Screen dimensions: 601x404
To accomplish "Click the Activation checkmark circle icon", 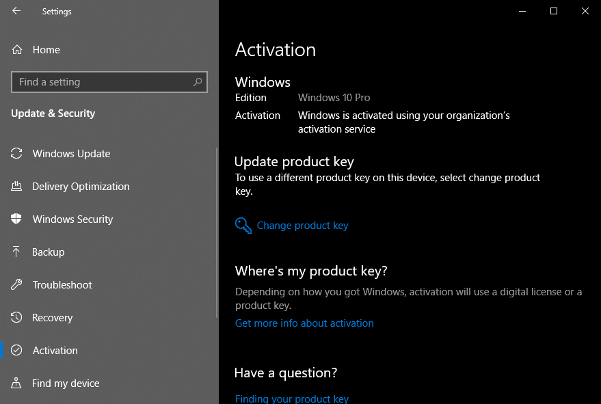I will coord(16,350).
